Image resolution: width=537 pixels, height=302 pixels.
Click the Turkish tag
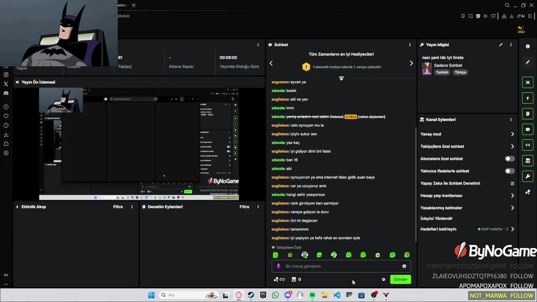pyautogui.click(x=442, y=72)
